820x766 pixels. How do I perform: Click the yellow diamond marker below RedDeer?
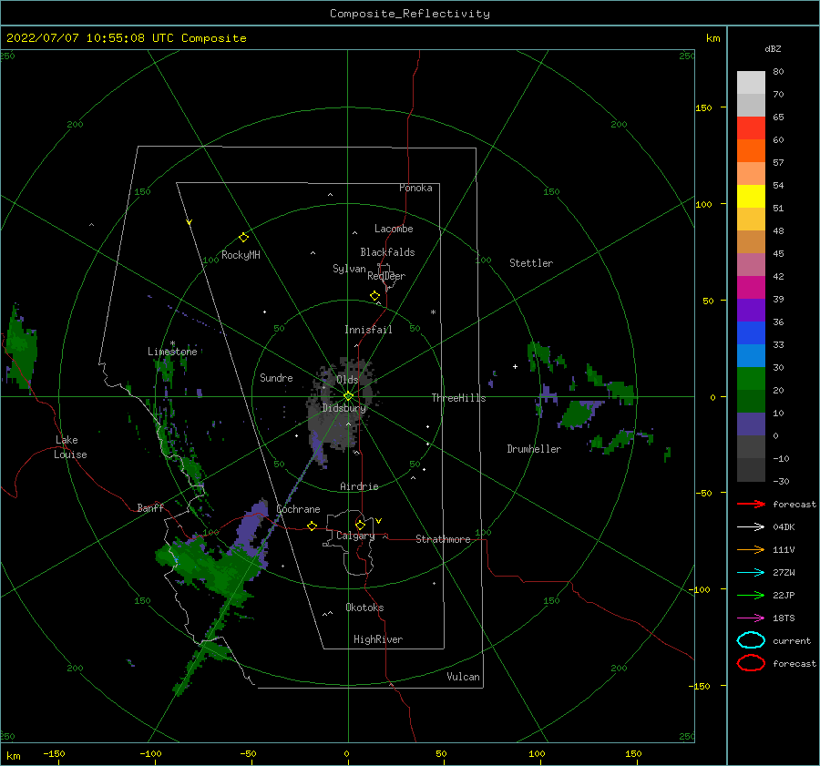point(374,295)
